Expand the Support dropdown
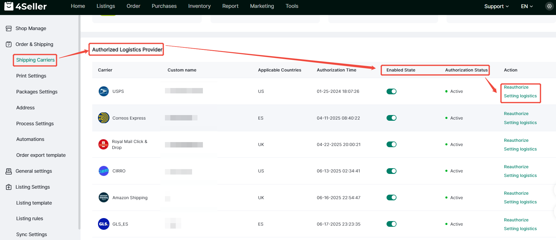Image resolution: width=556 pixels, height=240 pixels. pos(496,6)
